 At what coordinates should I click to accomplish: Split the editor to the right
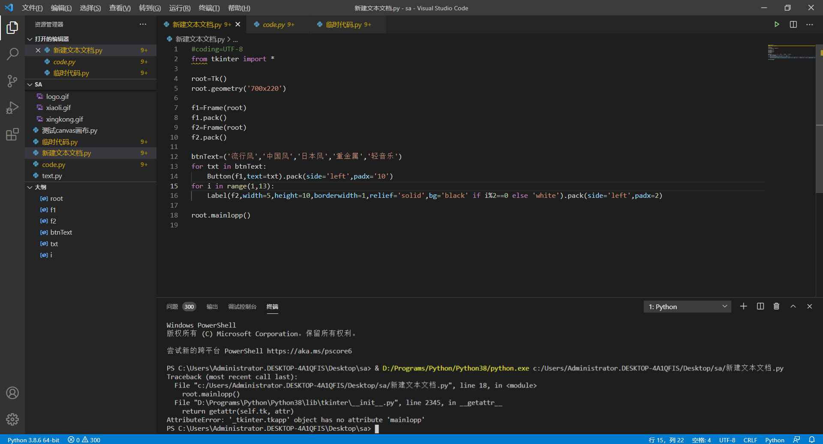[793, 24]
